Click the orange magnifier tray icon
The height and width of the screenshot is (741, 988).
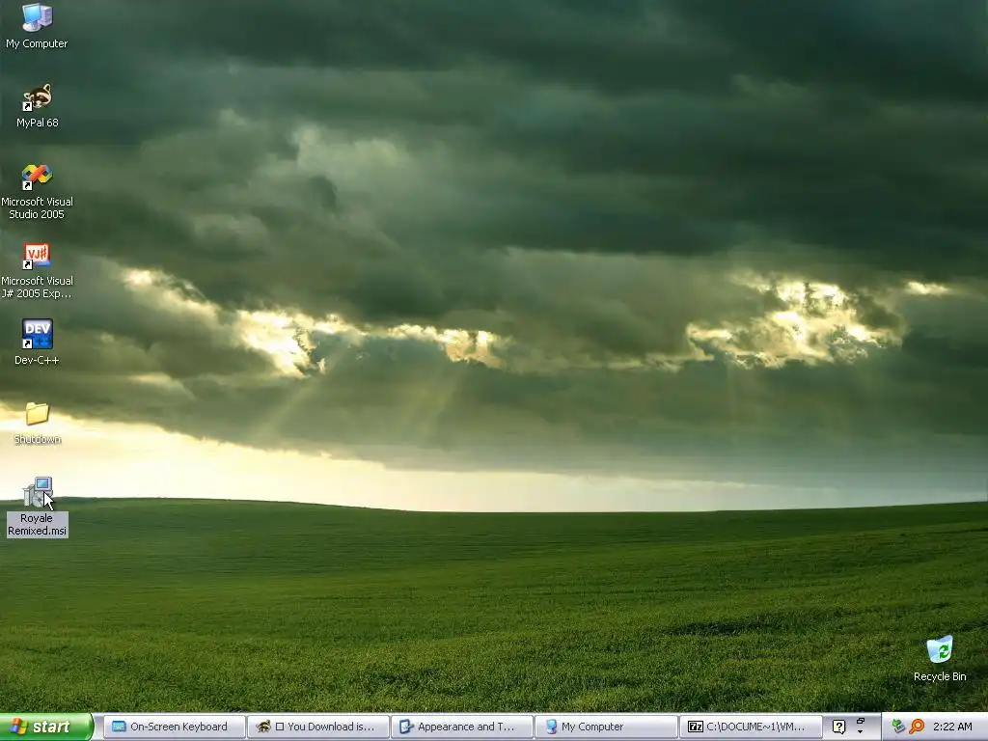[x=917, y=727]
